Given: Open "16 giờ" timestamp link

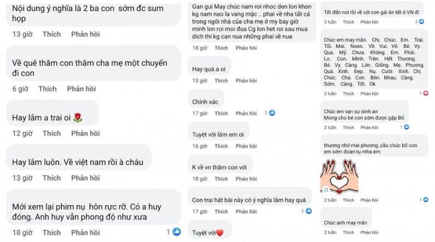Looking at the screenshot, I should pos(200,146).
